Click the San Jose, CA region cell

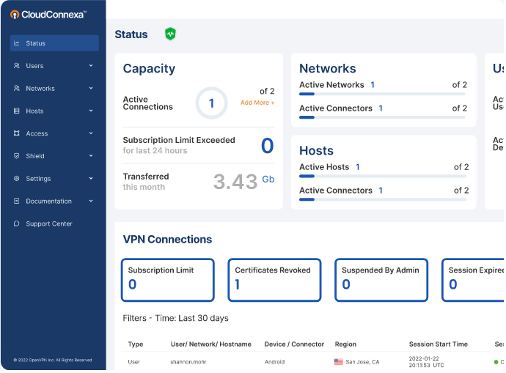coord(362,362)
